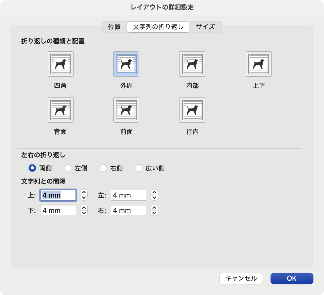Select the 内部 (through) wrapping style
Image resolution: width=324 pixels, height=295 pixels.
pyautogui.click(x=192, y=64)
